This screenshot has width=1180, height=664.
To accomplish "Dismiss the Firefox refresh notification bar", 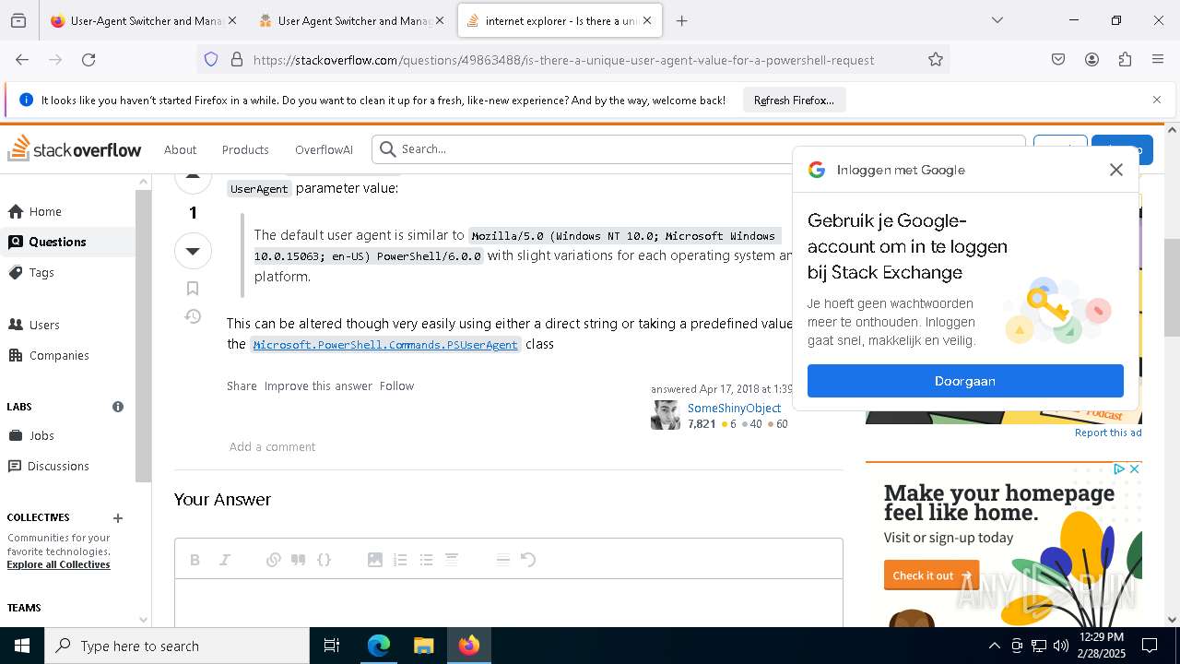I will pyautogui.click(x=1157, y=100).
